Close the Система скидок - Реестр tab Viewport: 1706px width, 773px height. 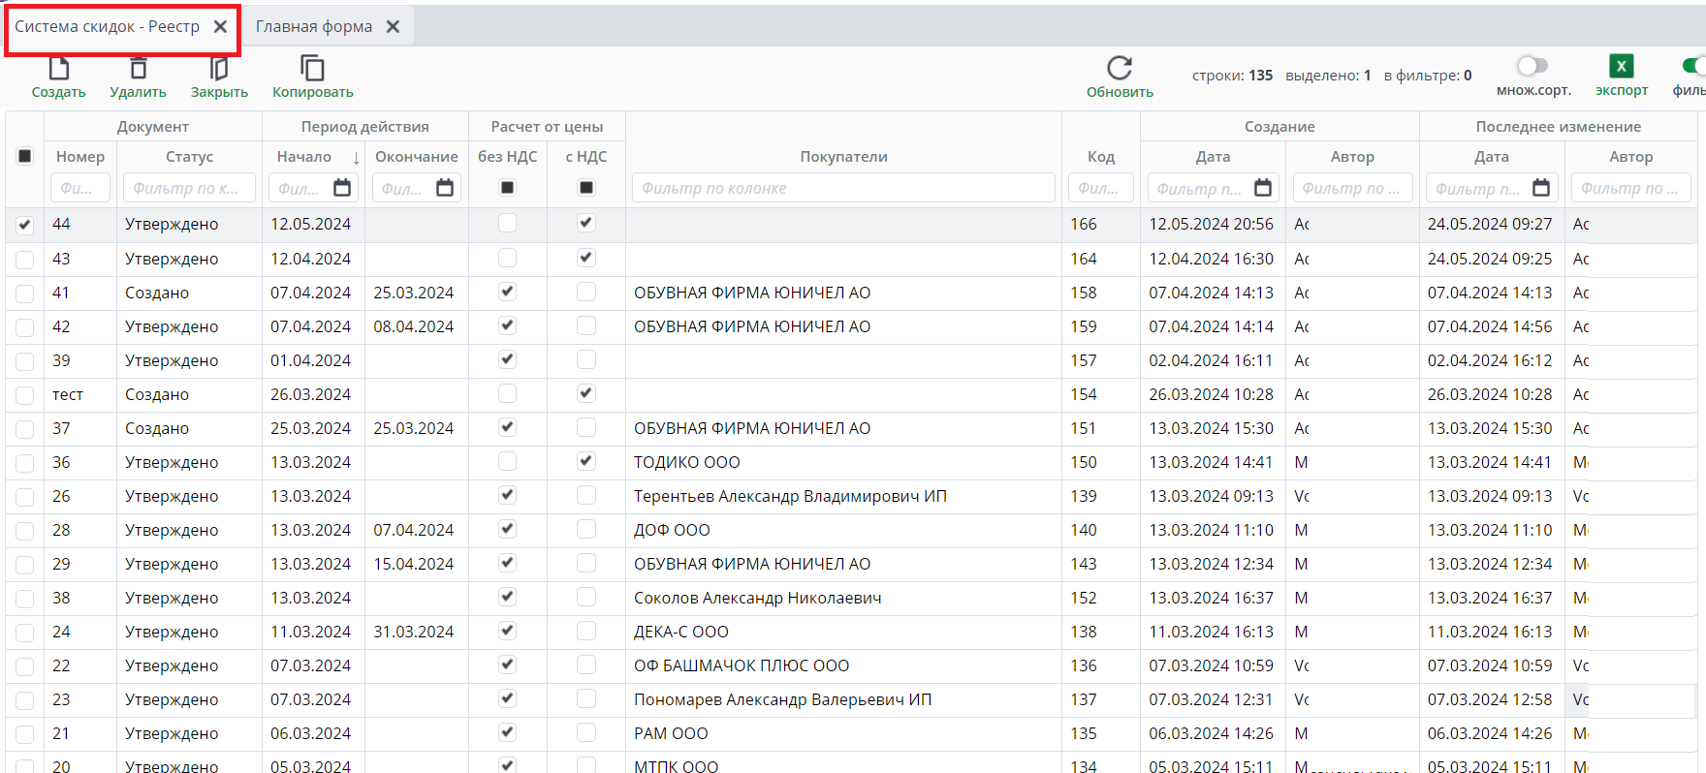[x=221, y=27]
